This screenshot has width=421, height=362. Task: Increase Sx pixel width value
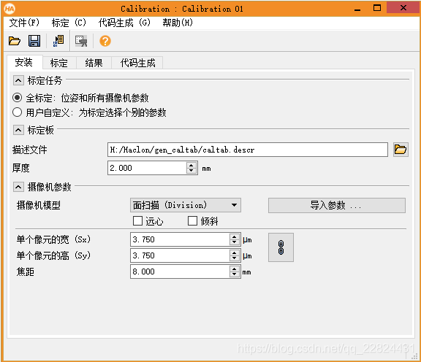235,236
